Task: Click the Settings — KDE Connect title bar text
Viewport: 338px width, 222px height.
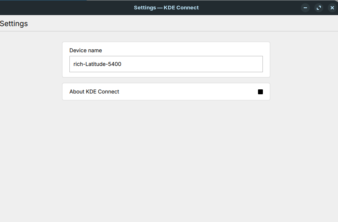Action: tap(166, 8)
